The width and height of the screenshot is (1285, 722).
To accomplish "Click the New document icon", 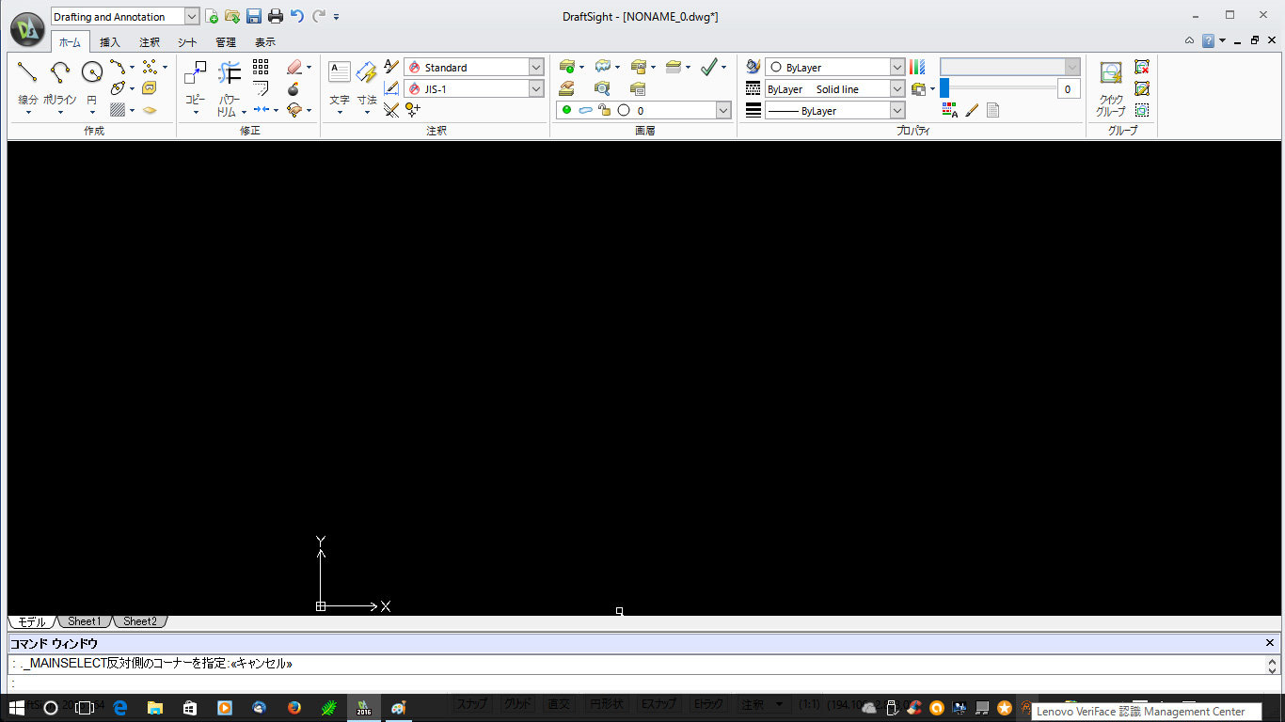I will point(212,16).
